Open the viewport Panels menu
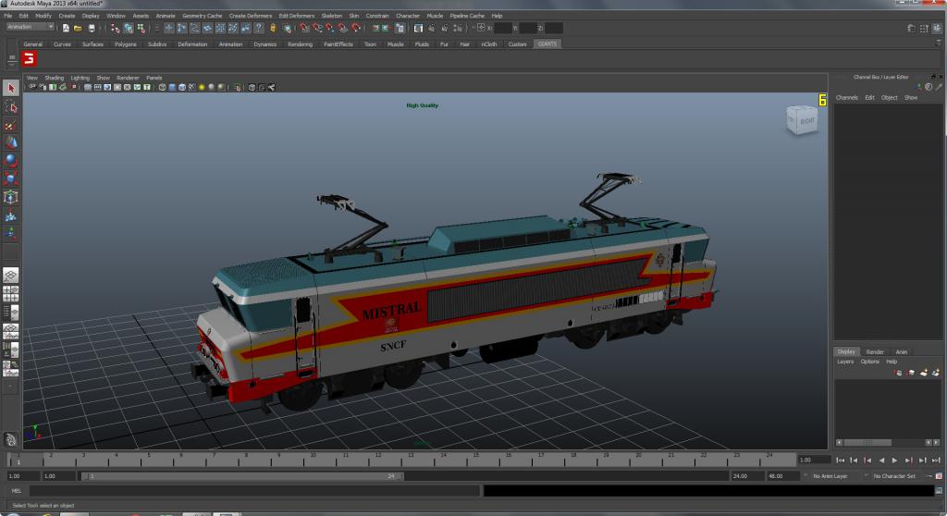 click(154, 78)
